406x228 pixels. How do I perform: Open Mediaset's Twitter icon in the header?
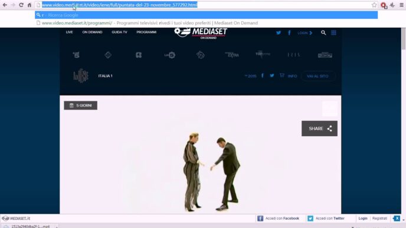point(279,32)
